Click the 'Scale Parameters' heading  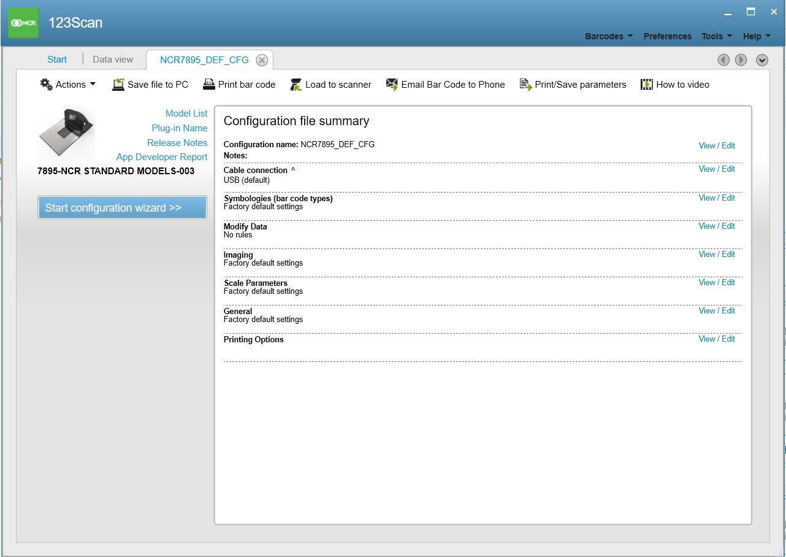[x=256, y=283]
